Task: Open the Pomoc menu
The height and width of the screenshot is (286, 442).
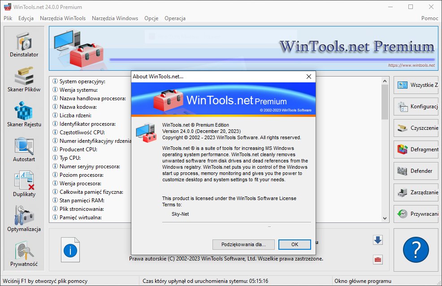Action: 430,18
